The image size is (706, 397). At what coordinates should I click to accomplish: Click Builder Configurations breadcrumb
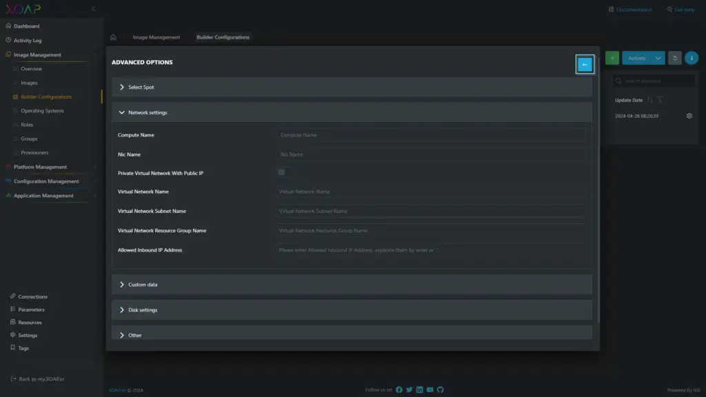223,37
